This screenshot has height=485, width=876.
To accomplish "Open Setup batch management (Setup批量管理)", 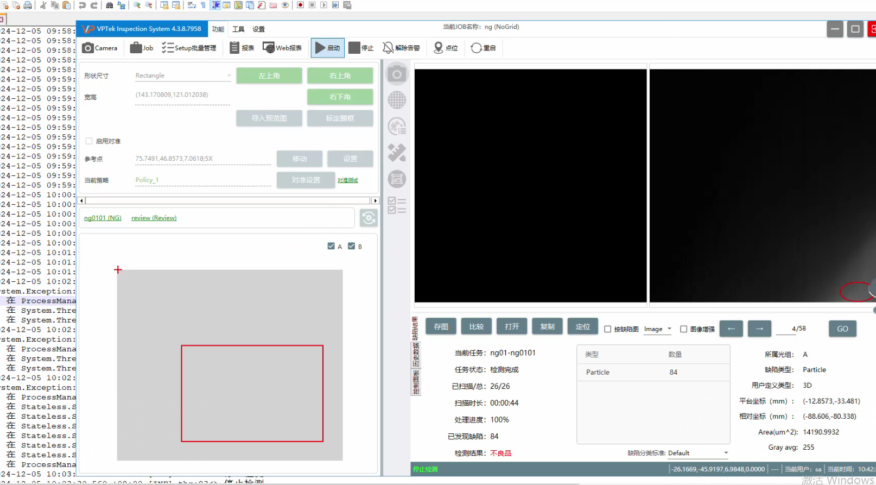I will point(189,48).
